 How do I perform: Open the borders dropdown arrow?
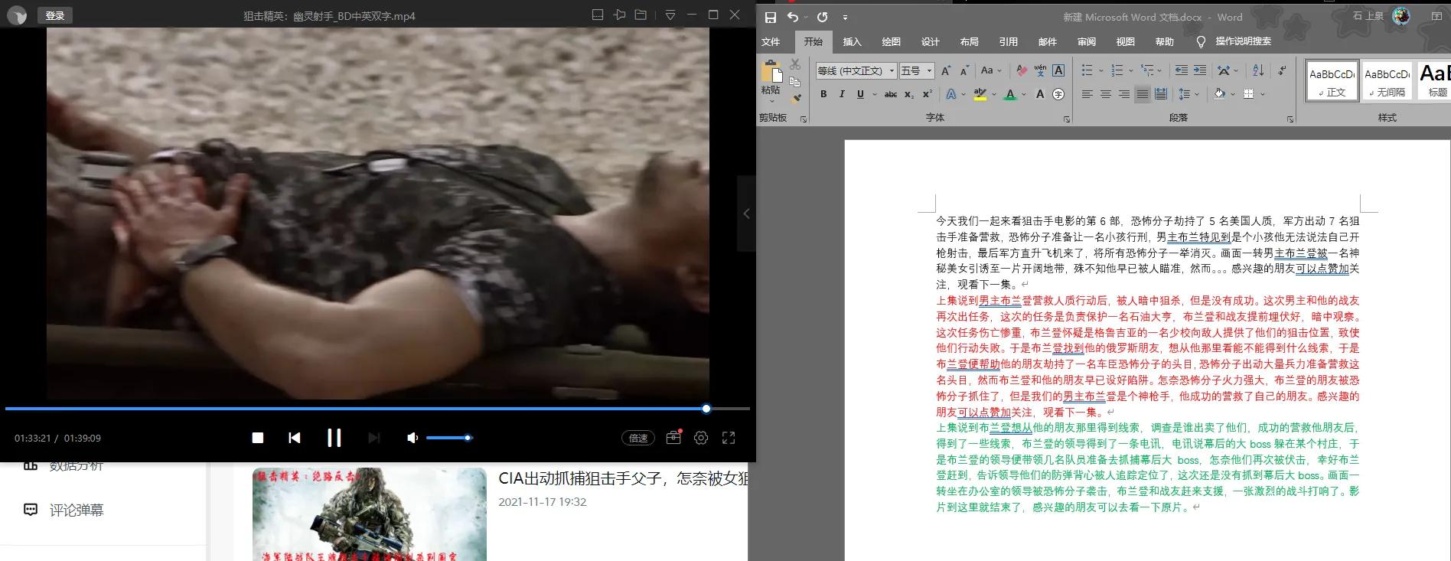[x=1262, y=94]
